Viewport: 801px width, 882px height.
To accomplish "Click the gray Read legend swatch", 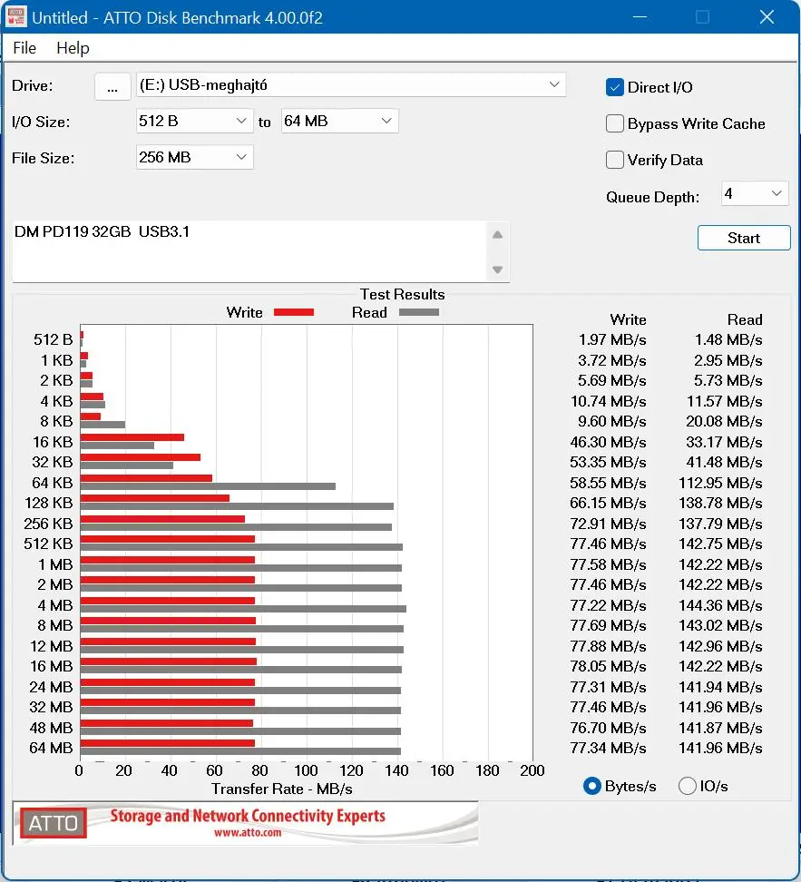I will tap(418, 312).
